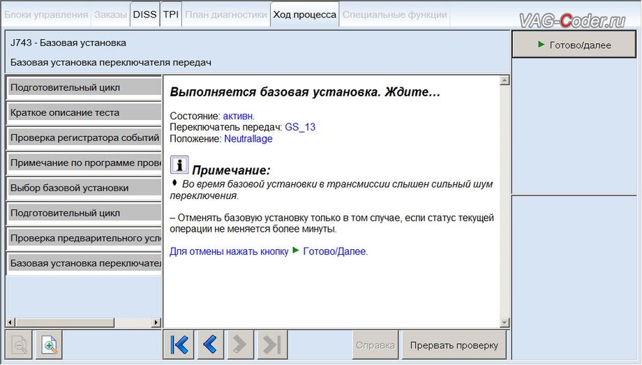This screenshot has height=365, width=642.
Task: Open the Заказы tab
Action: pos(110,15)
